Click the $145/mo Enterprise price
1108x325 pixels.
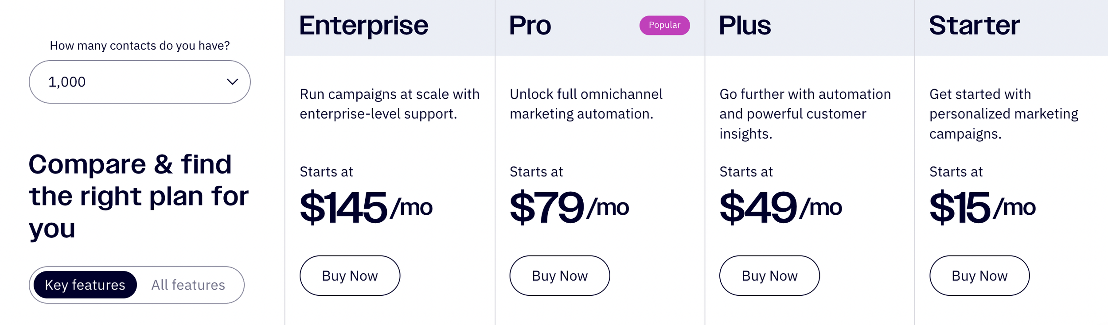coord(366,207)
